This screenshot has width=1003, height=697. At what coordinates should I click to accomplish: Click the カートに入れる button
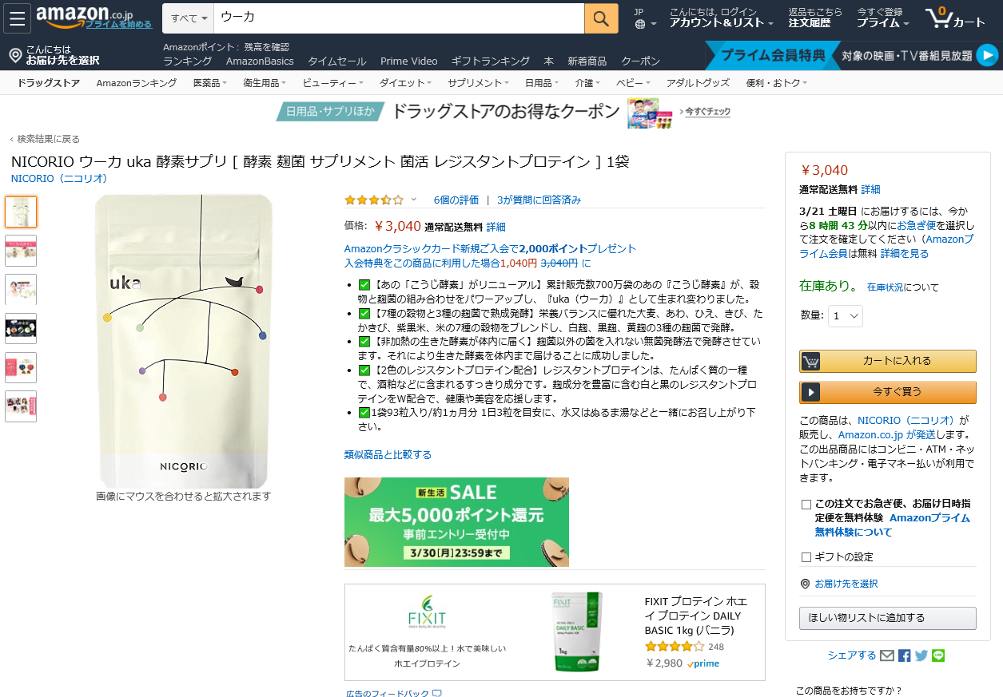tap(888, 361)
